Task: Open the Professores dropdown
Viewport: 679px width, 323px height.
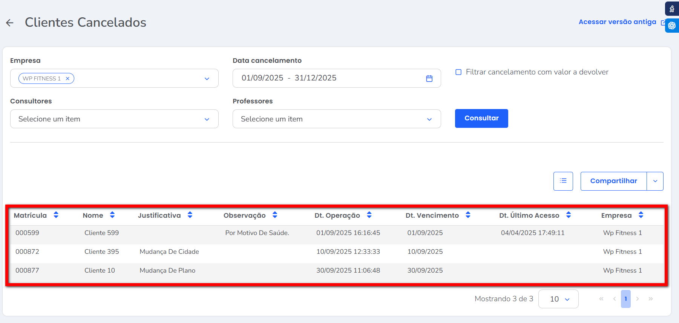Action: [429, 119]
